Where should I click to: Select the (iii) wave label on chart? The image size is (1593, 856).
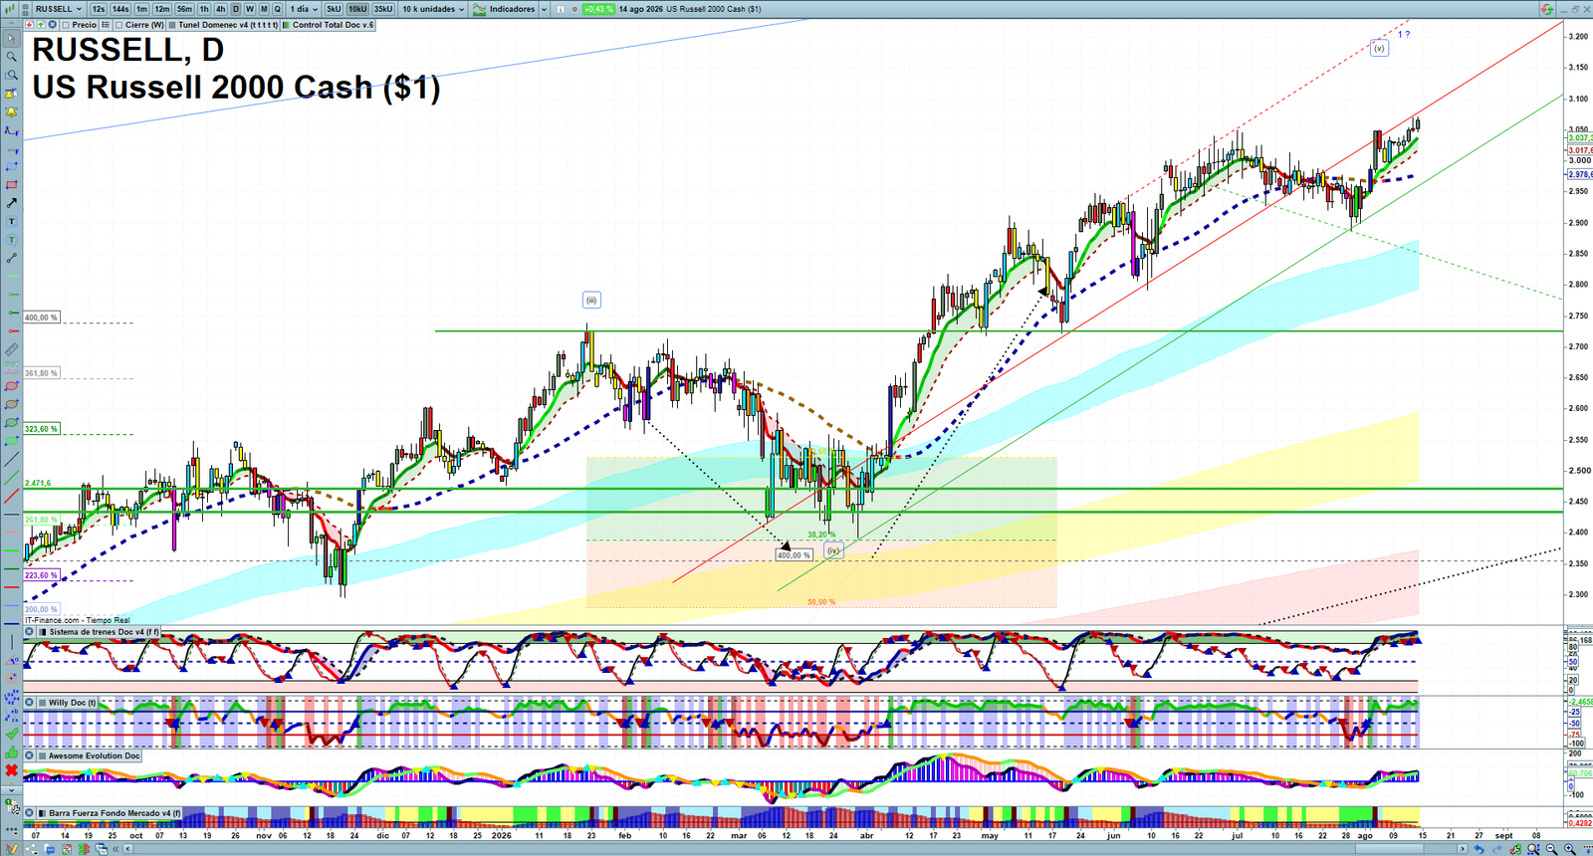click(x=591, y=300)
